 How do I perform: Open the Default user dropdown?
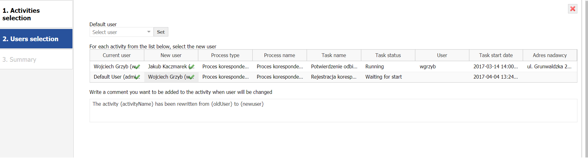click(x=119, y=32)
